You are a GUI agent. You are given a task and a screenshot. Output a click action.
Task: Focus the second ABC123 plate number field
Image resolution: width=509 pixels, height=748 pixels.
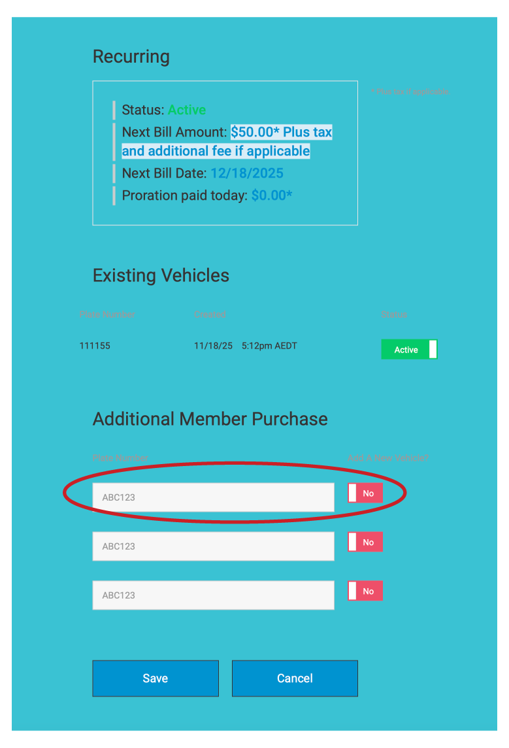tap(213, 546)
